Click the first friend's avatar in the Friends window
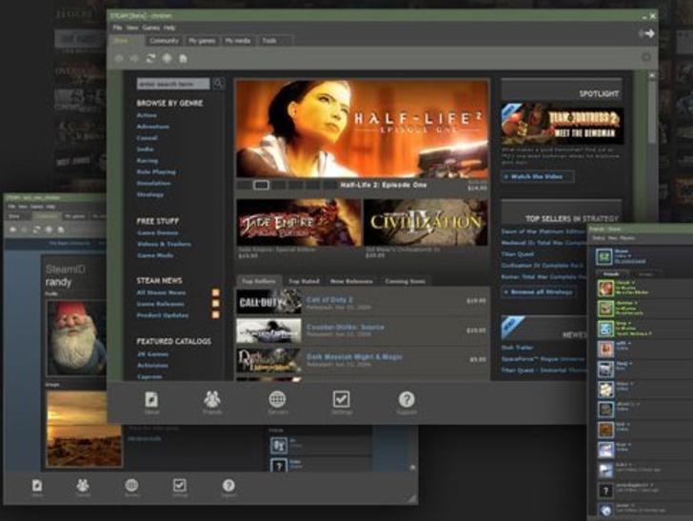This screenshot has width=693, height=521. pos(605,289)
